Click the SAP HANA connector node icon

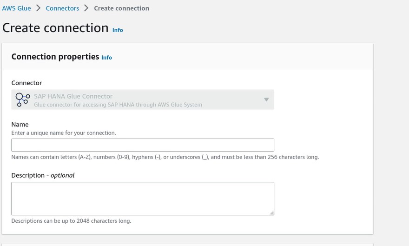[x=23, y=100]
